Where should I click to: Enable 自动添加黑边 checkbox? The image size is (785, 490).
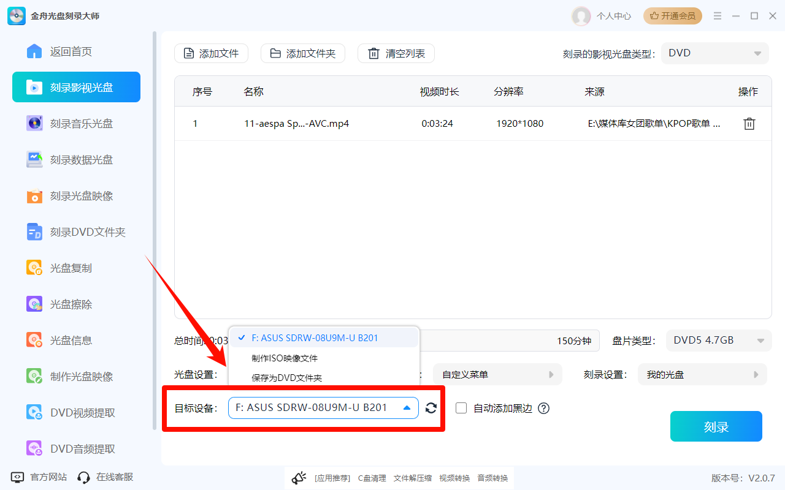click(x=461, y=408)
